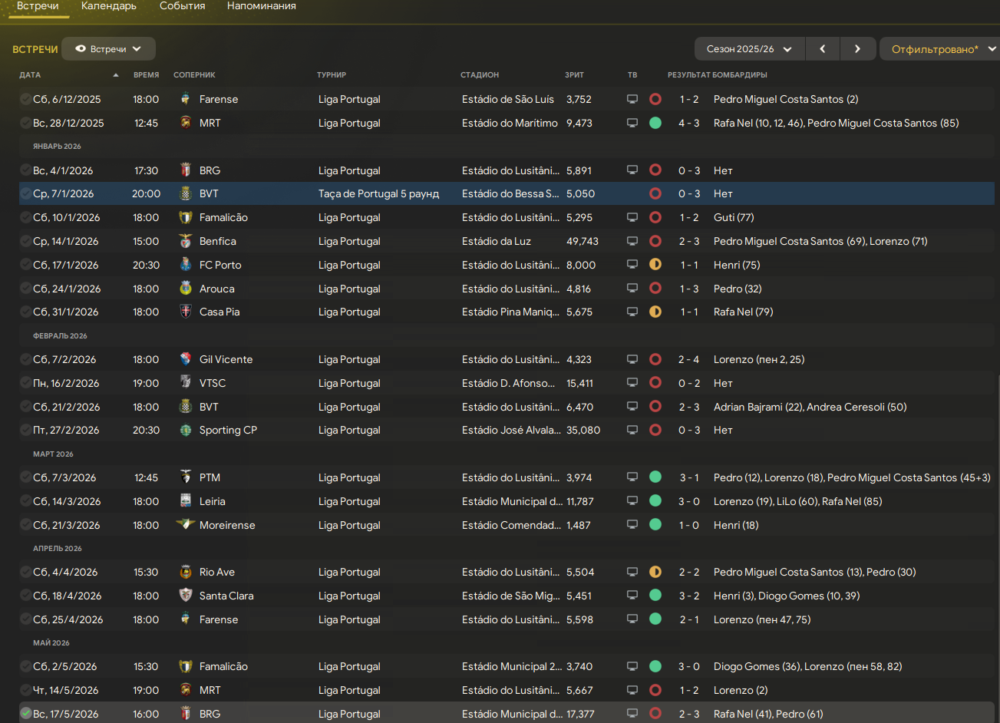Click the loss indicator on the Arouca row

point(655,289)
